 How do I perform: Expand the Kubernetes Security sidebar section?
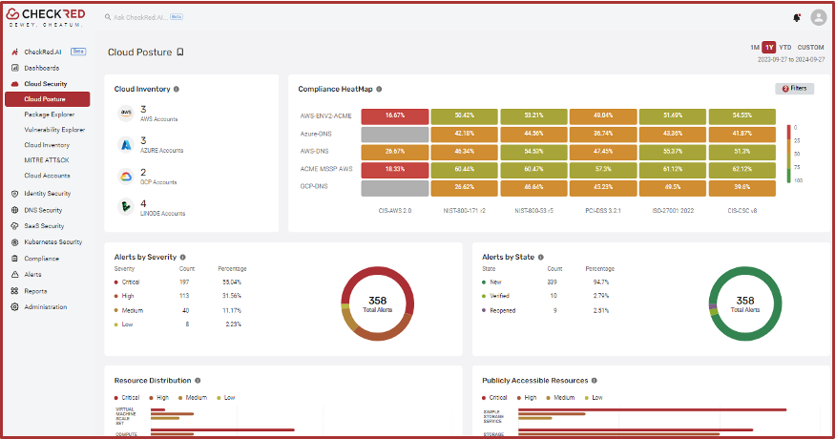pyautogui.click(x=52, y=242)
